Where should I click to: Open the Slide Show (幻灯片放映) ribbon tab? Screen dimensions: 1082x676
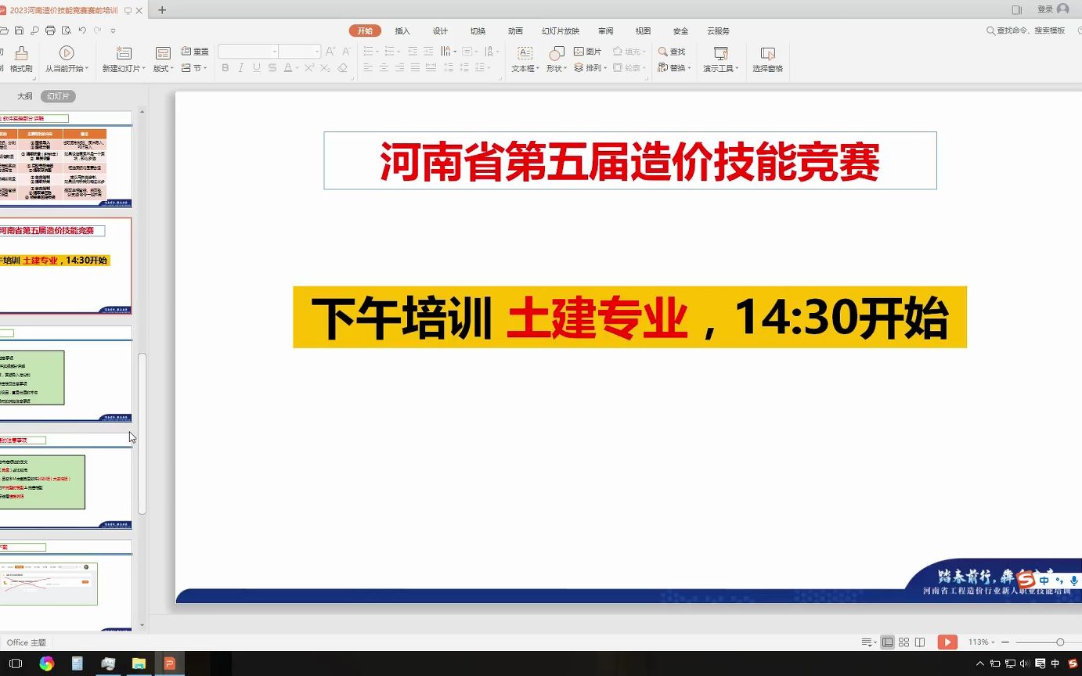(561, 31)
